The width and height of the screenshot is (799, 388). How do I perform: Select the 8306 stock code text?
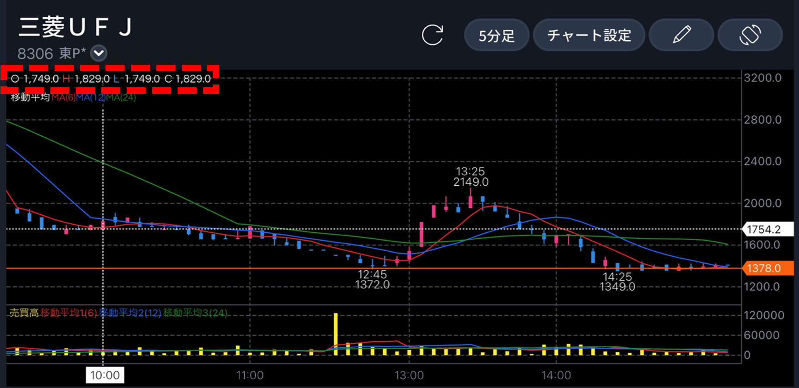[35, 54]
